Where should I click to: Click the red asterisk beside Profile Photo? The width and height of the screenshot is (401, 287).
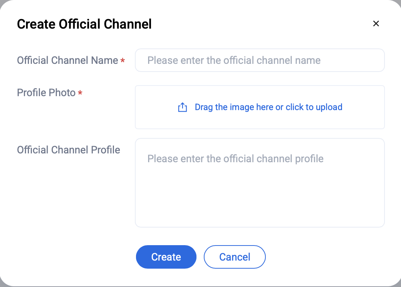click(80, 94)
